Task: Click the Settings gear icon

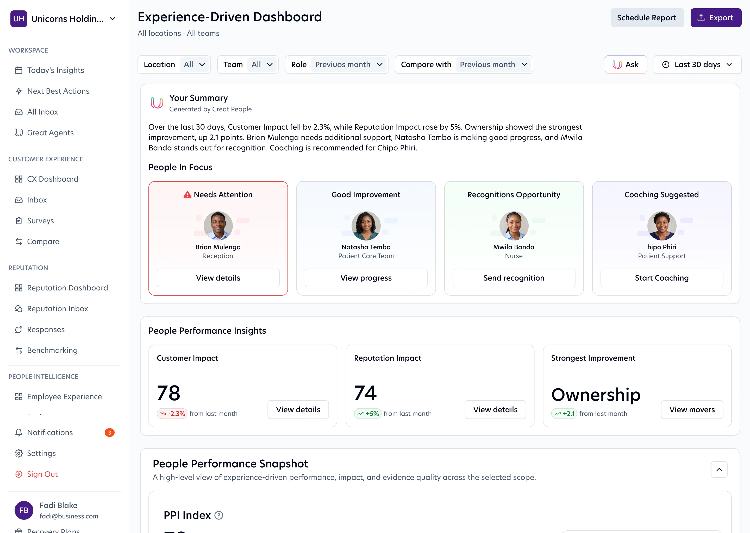Action: point(19,453)
